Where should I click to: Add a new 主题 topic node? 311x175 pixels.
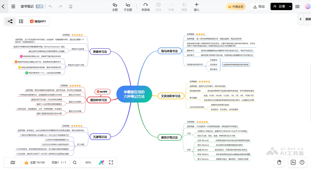[115, 7]
